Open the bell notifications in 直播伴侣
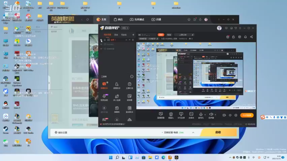287x161 pixels. point(245,37)
